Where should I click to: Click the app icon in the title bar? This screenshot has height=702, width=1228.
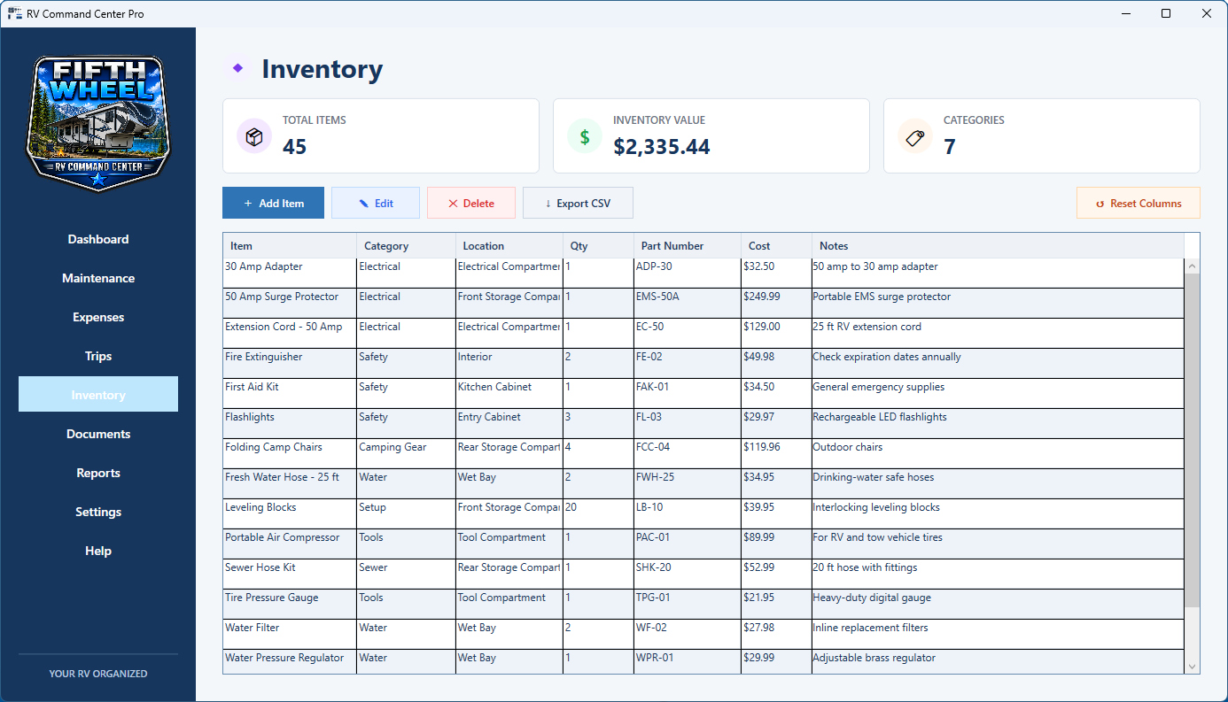click(15, 13)
